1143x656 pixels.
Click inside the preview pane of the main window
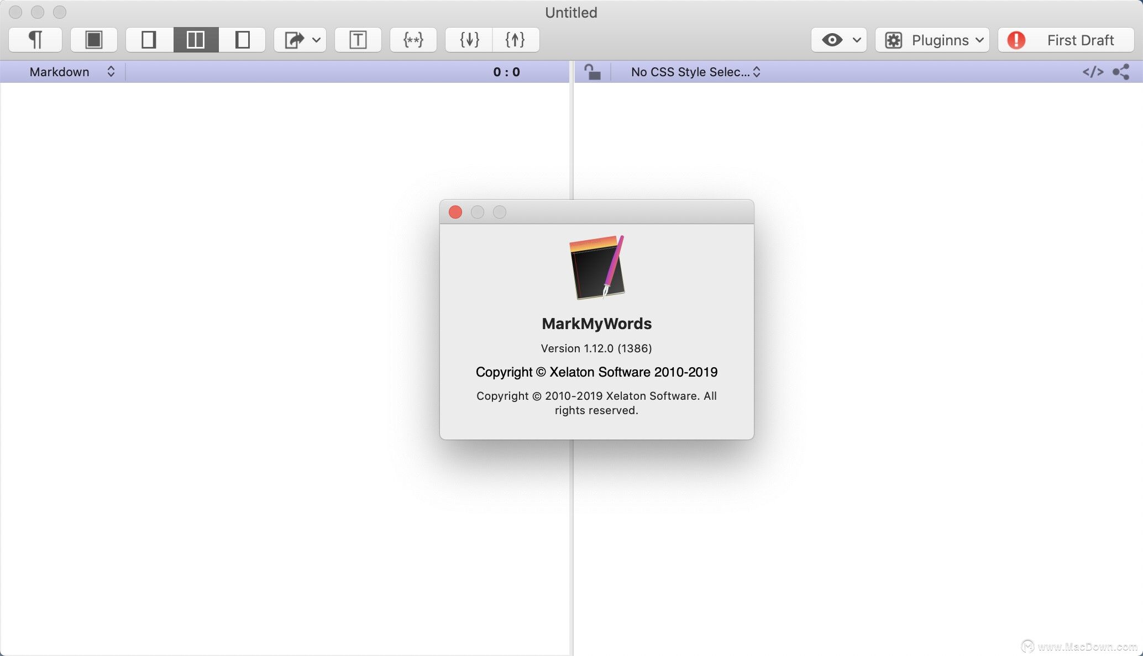tap(858, 368)
